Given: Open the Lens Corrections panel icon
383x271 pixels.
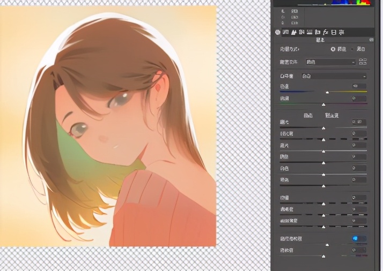Looking at the screenshot, I should [318, 32].
